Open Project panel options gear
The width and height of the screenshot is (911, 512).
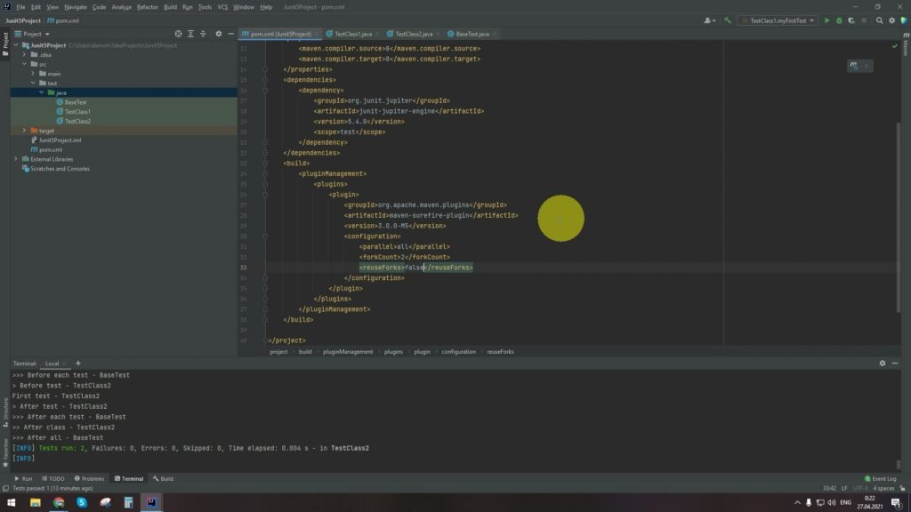[219, 34]
